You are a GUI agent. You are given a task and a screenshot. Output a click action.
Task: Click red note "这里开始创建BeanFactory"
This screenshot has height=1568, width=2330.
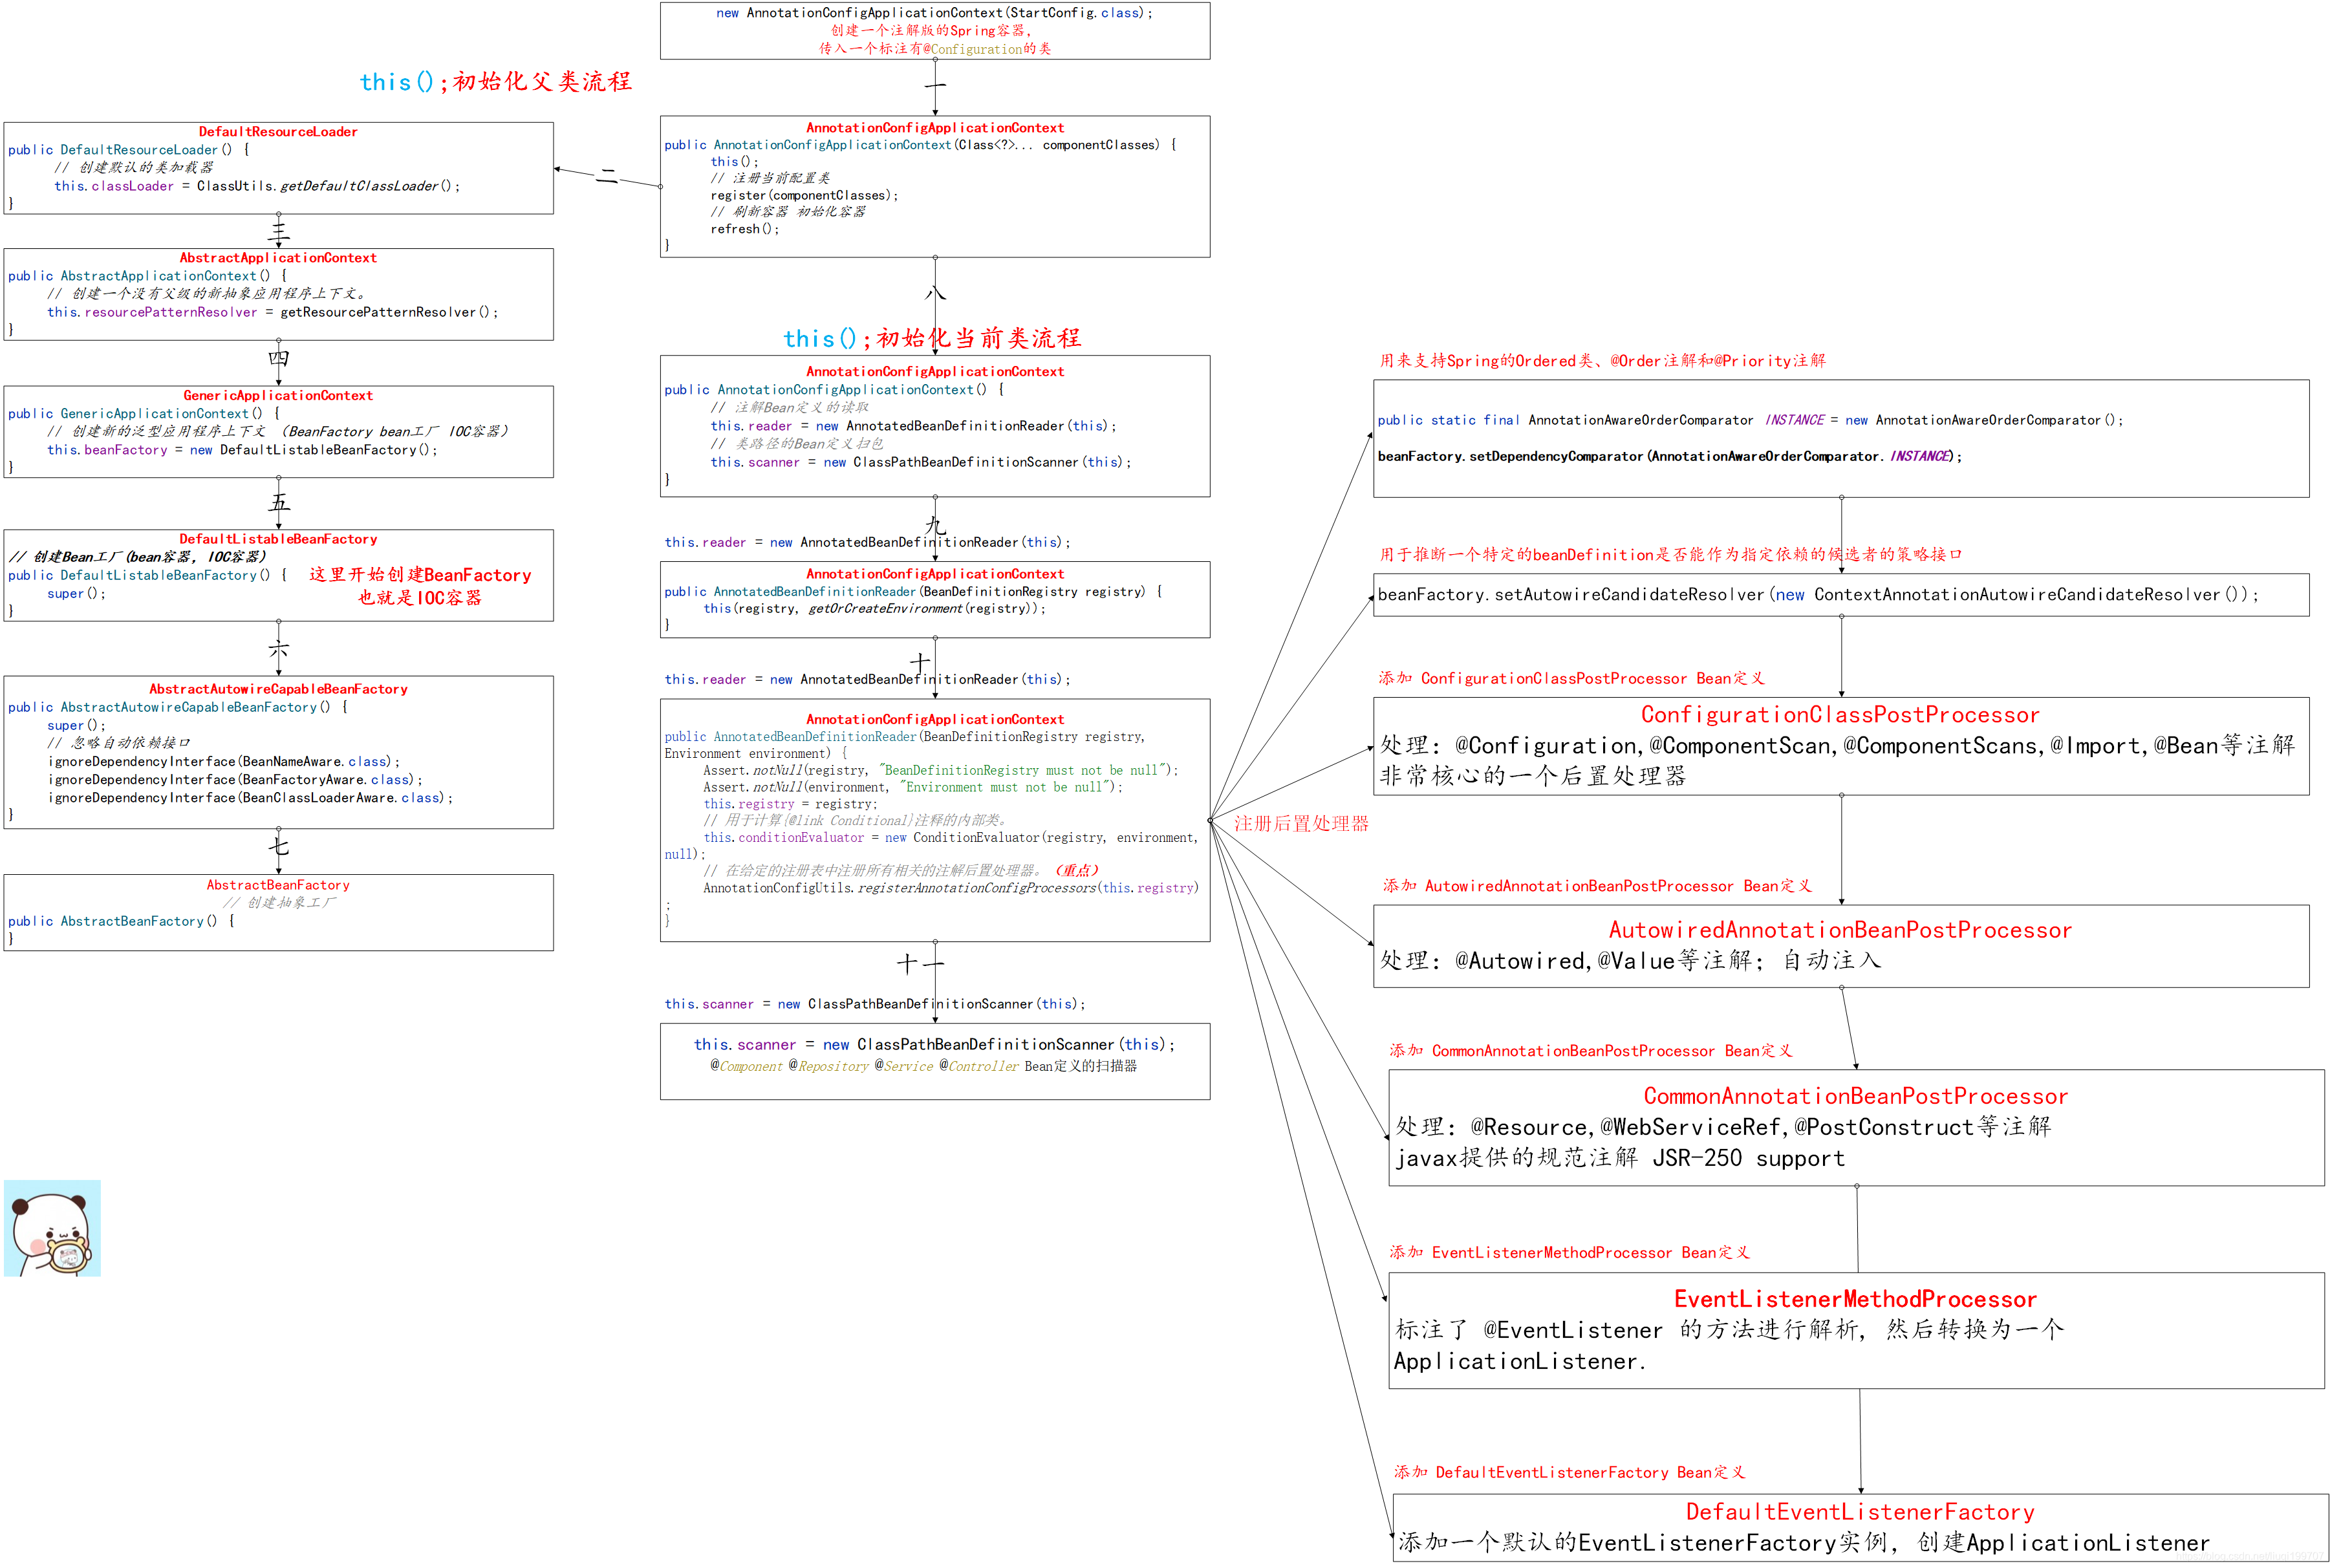pos(420,575)
